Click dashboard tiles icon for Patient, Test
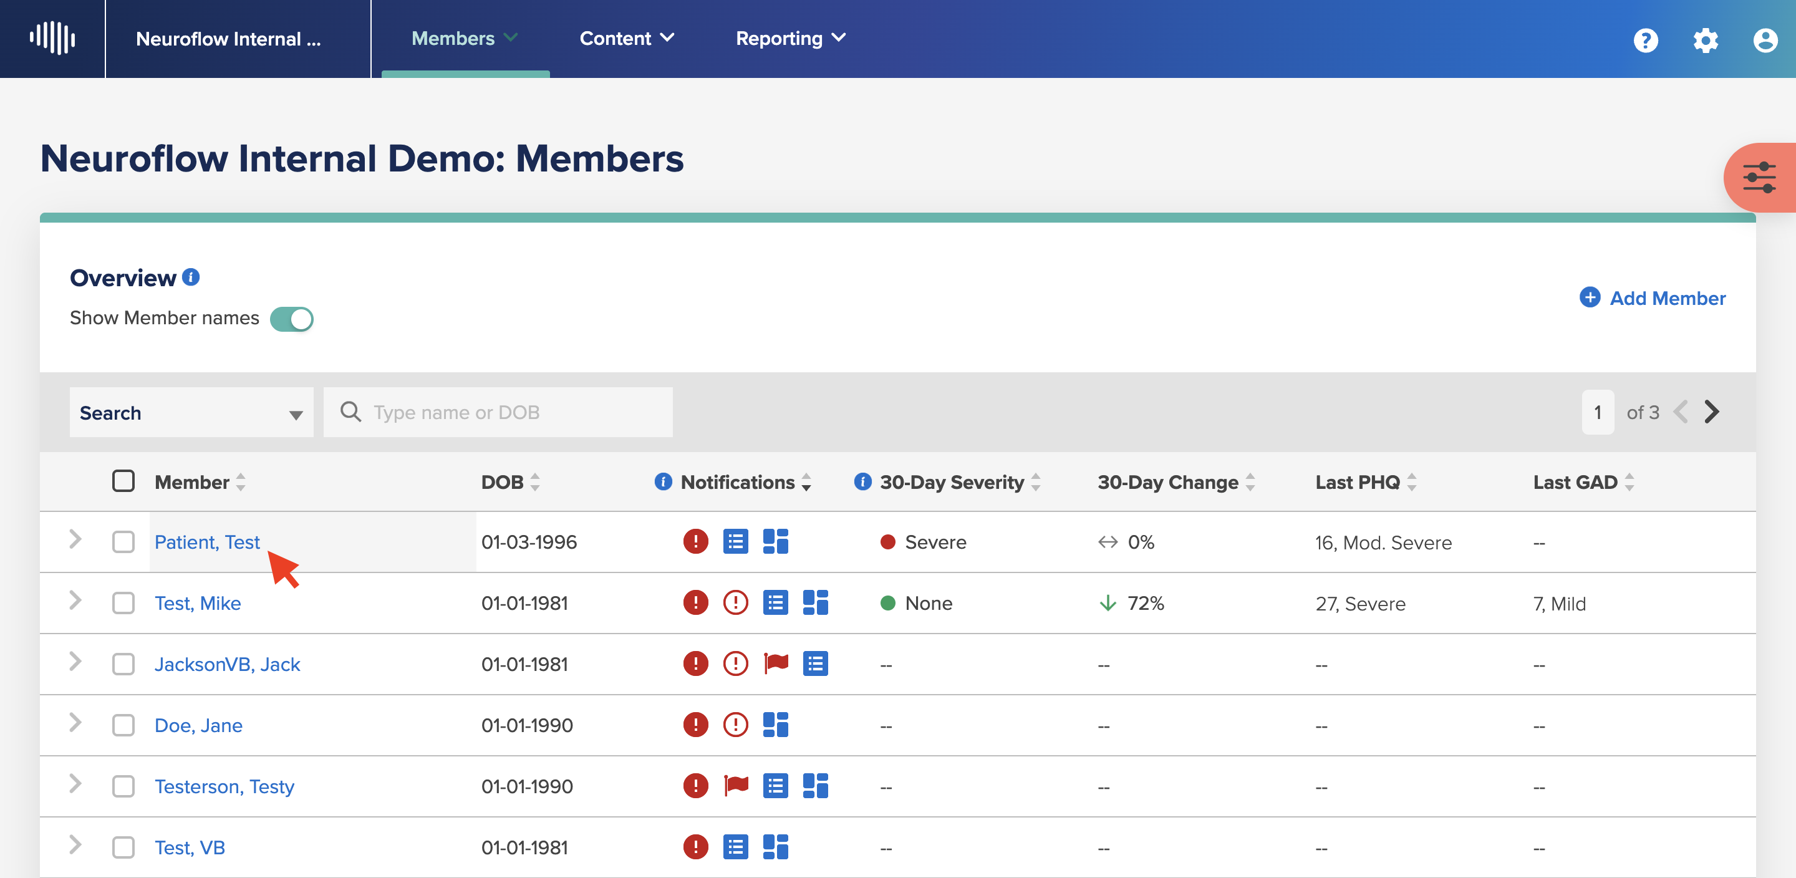 [x=775, y=541]
